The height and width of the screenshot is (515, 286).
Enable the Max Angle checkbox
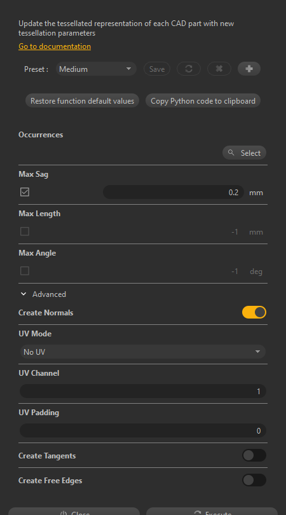[25, 271]
